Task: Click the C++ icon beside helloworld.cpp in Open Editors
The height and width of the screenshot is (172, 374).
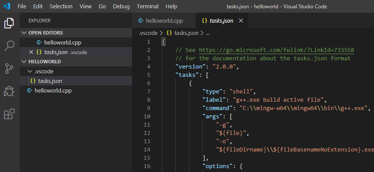Action: point(39,42)
